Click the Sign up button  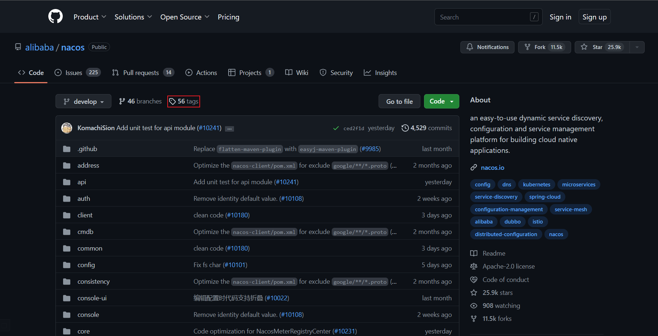click(595, 17)
